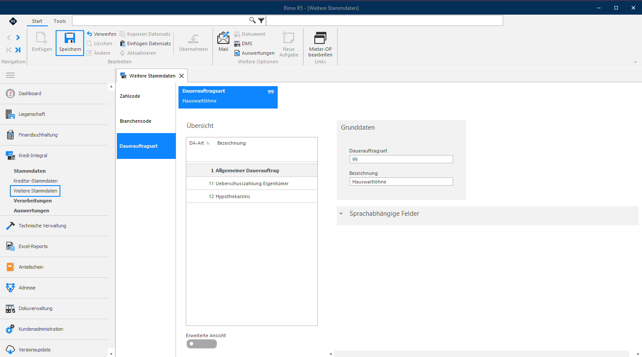The height and width of the screenshot is (357, 642).
Task: Open DMS from the ribbon
Action: 243,43
